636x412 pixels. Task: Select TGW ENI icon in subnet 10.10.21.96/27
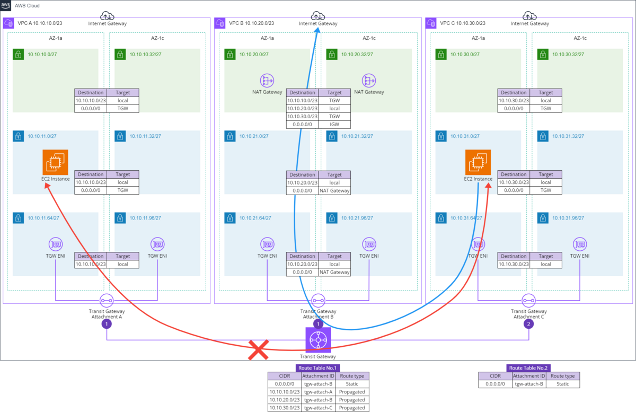point(369,244)
